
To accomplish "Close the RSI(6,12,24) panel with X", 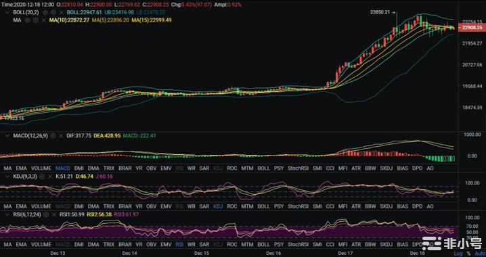I will click(54, 214).
